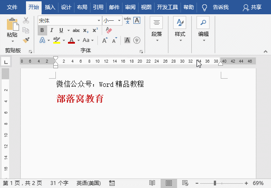Expand the 段落 paragraph group
271x188 pixels.
coord(157,29)
